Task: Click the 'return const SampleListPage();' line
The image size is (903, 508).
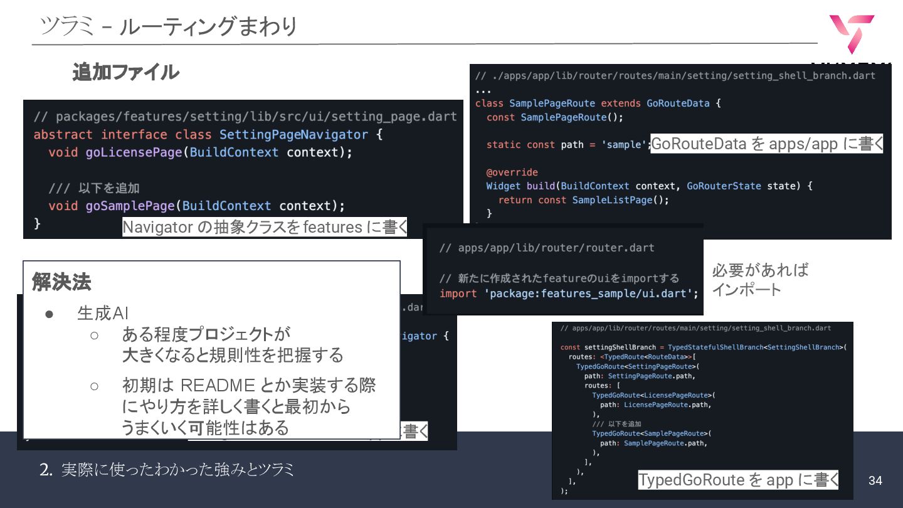Action: point(584,199)
